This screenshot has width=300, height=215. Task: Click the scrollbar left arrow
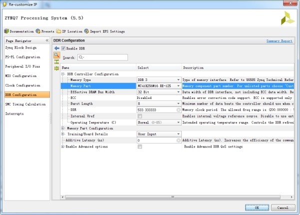pos(62,197)
